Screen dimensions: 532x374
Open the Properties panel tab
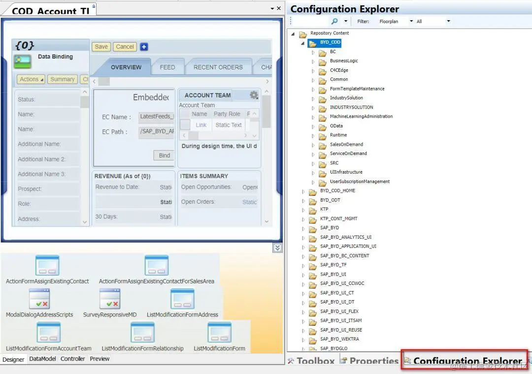[x=369, y=361]
